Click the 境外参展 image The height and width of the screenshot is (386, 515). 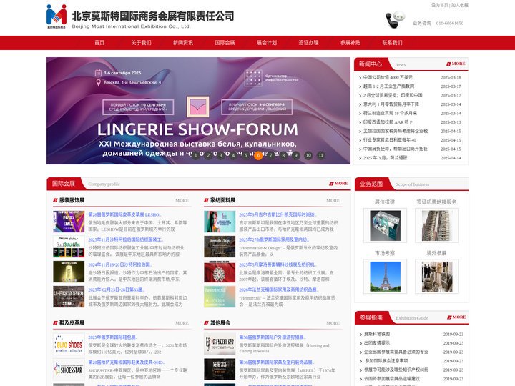[x=437, y=277]
